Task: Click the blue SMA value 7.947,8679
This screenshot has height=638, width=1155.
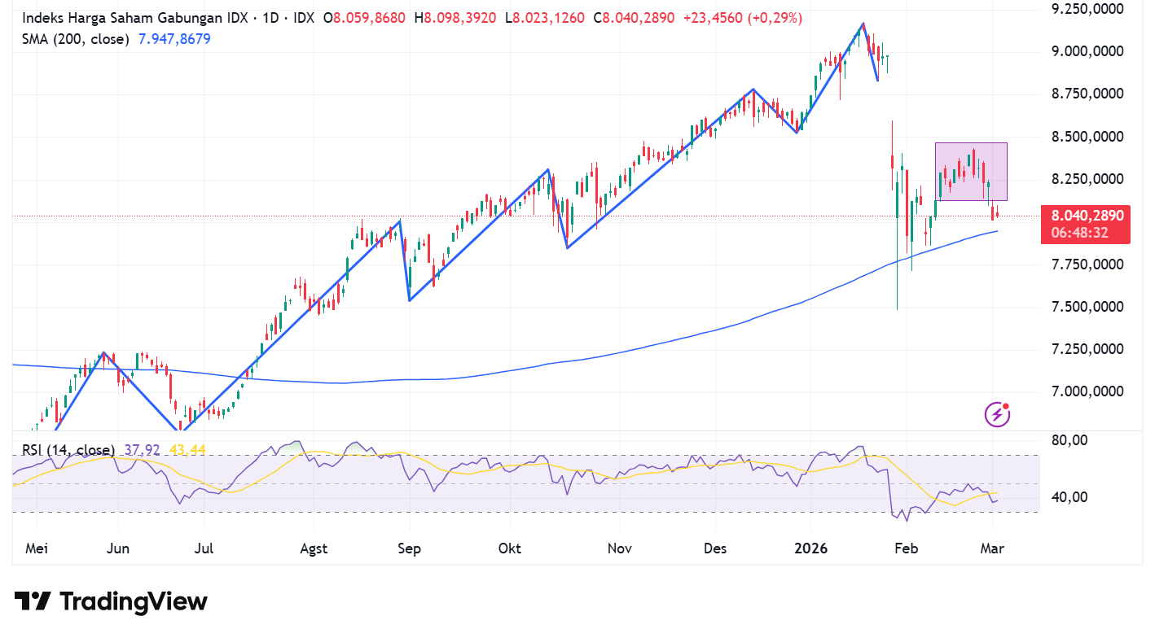Action: (173, 38)
